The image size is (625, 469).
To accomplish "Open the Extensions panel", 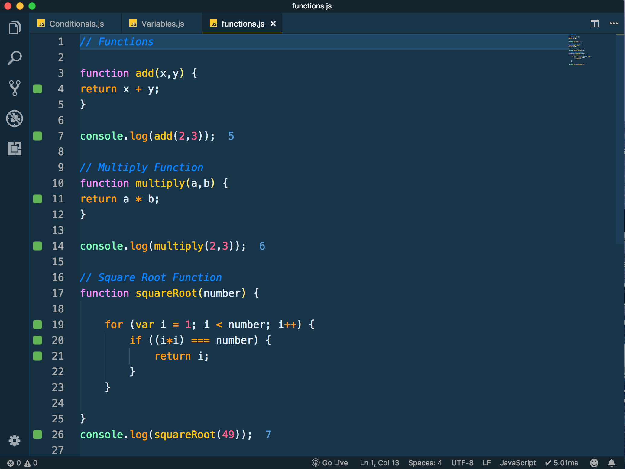I will click(15, 149).
